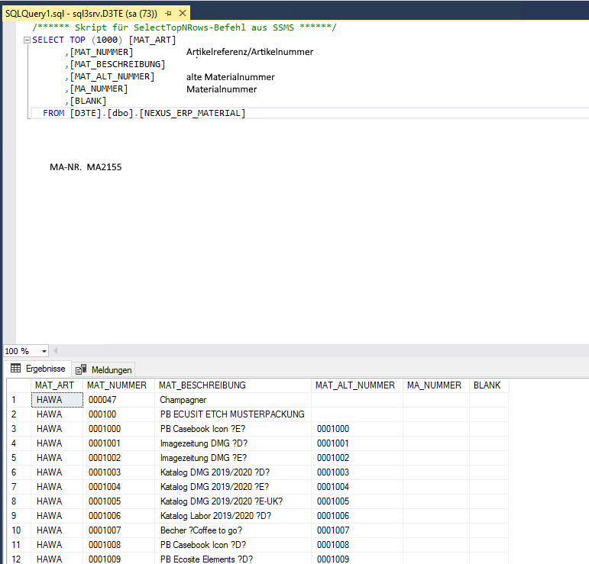This screenshot has height=564, width=589.
Task: Collapse the SELECT statement outline
Action: click(x=27, y=40)
